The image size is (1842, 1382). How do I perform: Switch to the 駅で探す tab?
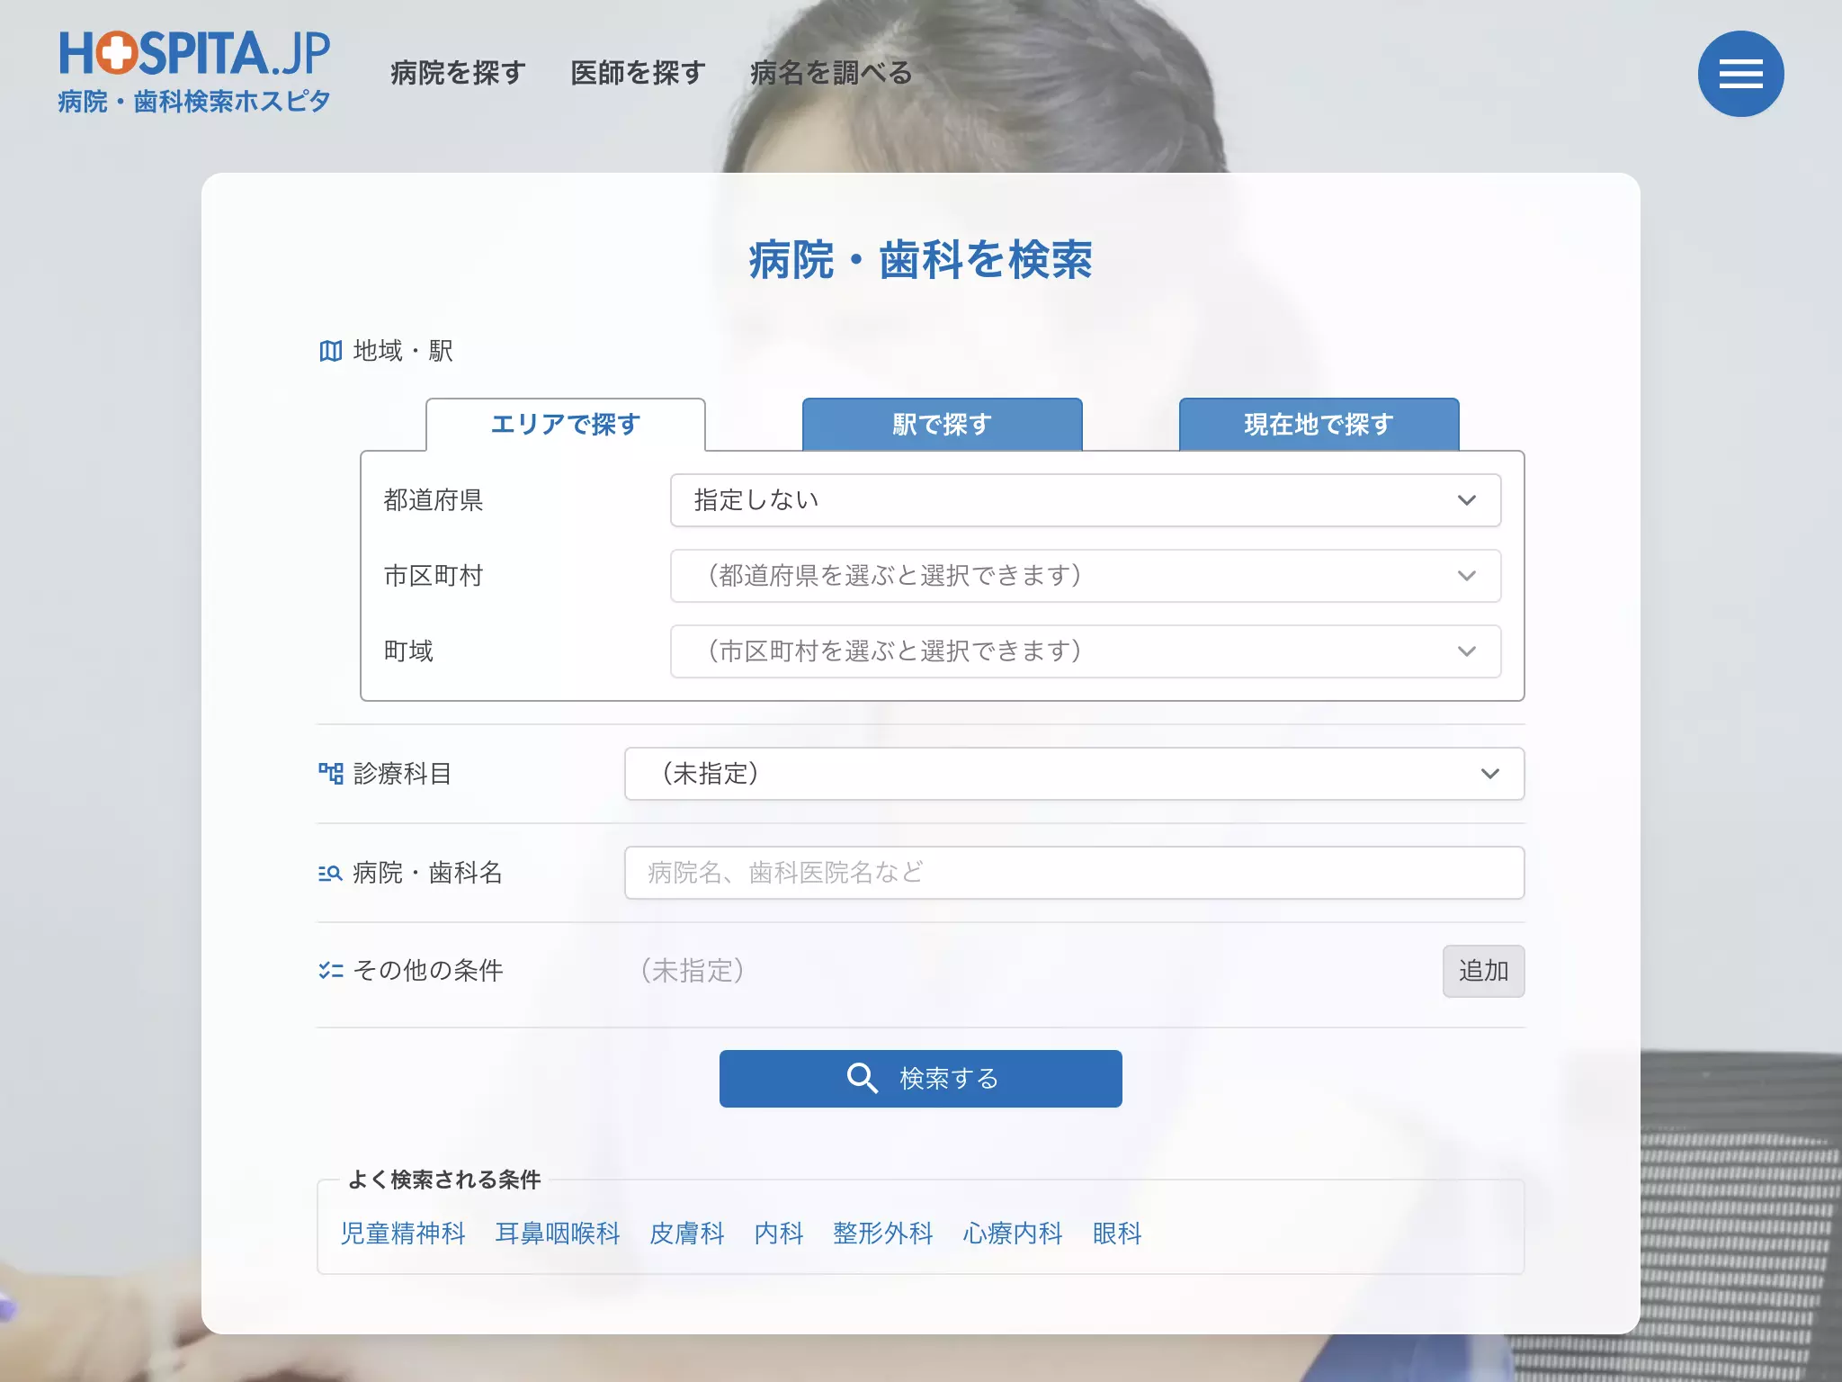coord(942,424)
